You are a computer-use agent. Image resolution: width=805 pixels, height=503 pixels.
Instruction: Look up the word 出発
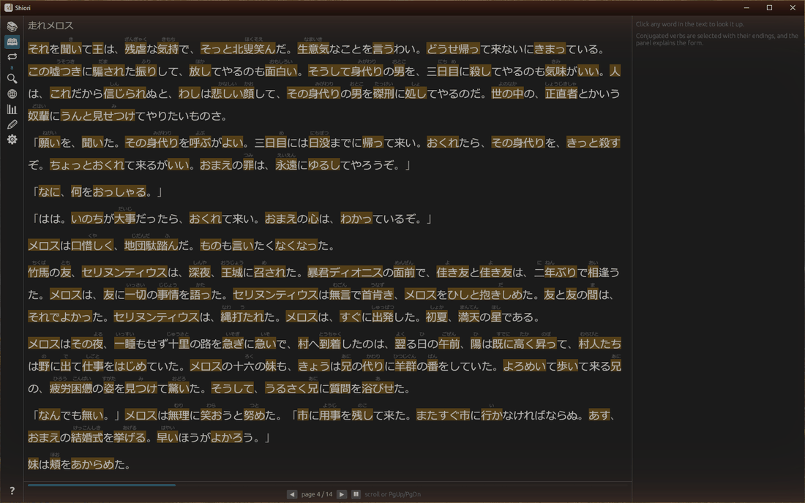[383, 317]
